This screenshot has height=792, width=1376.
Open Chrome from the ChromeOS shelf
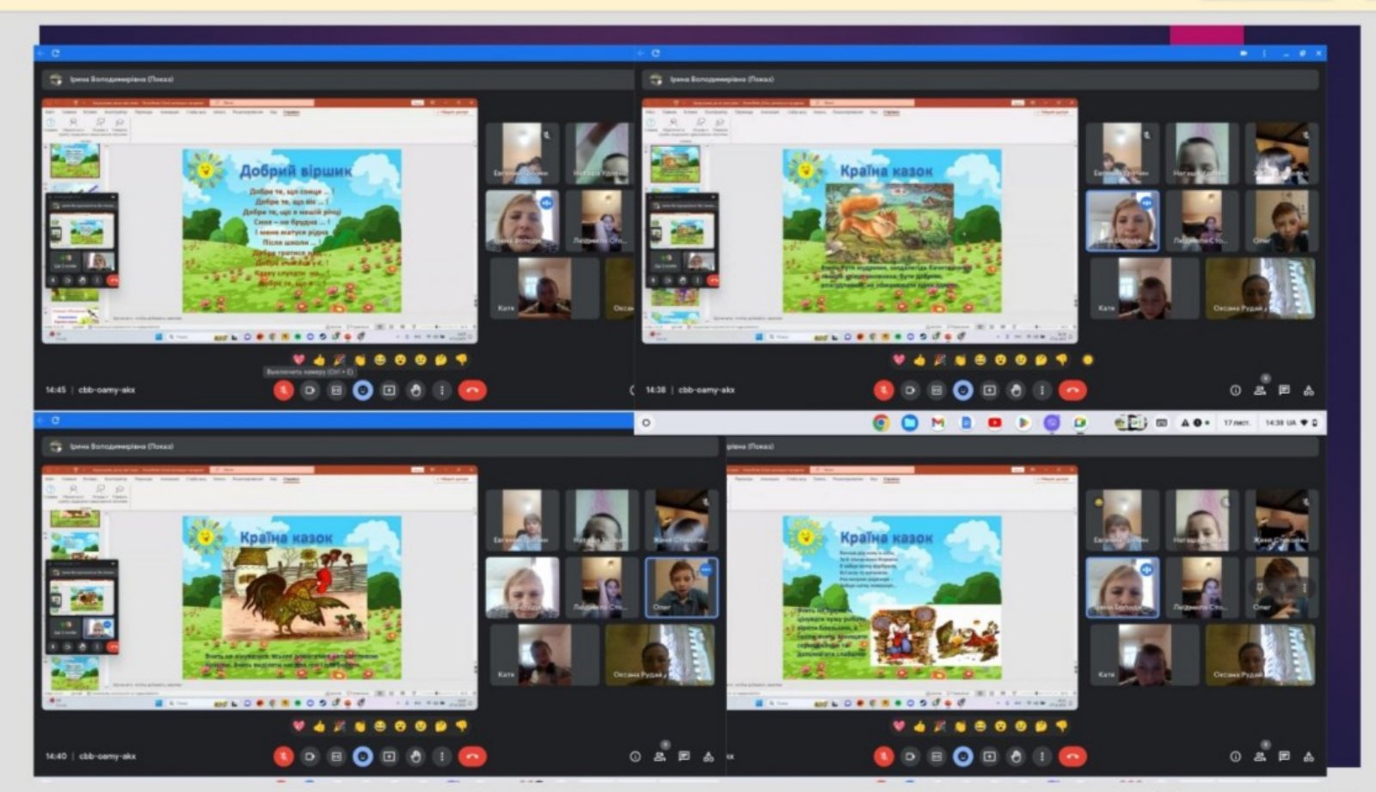(881, 422)
